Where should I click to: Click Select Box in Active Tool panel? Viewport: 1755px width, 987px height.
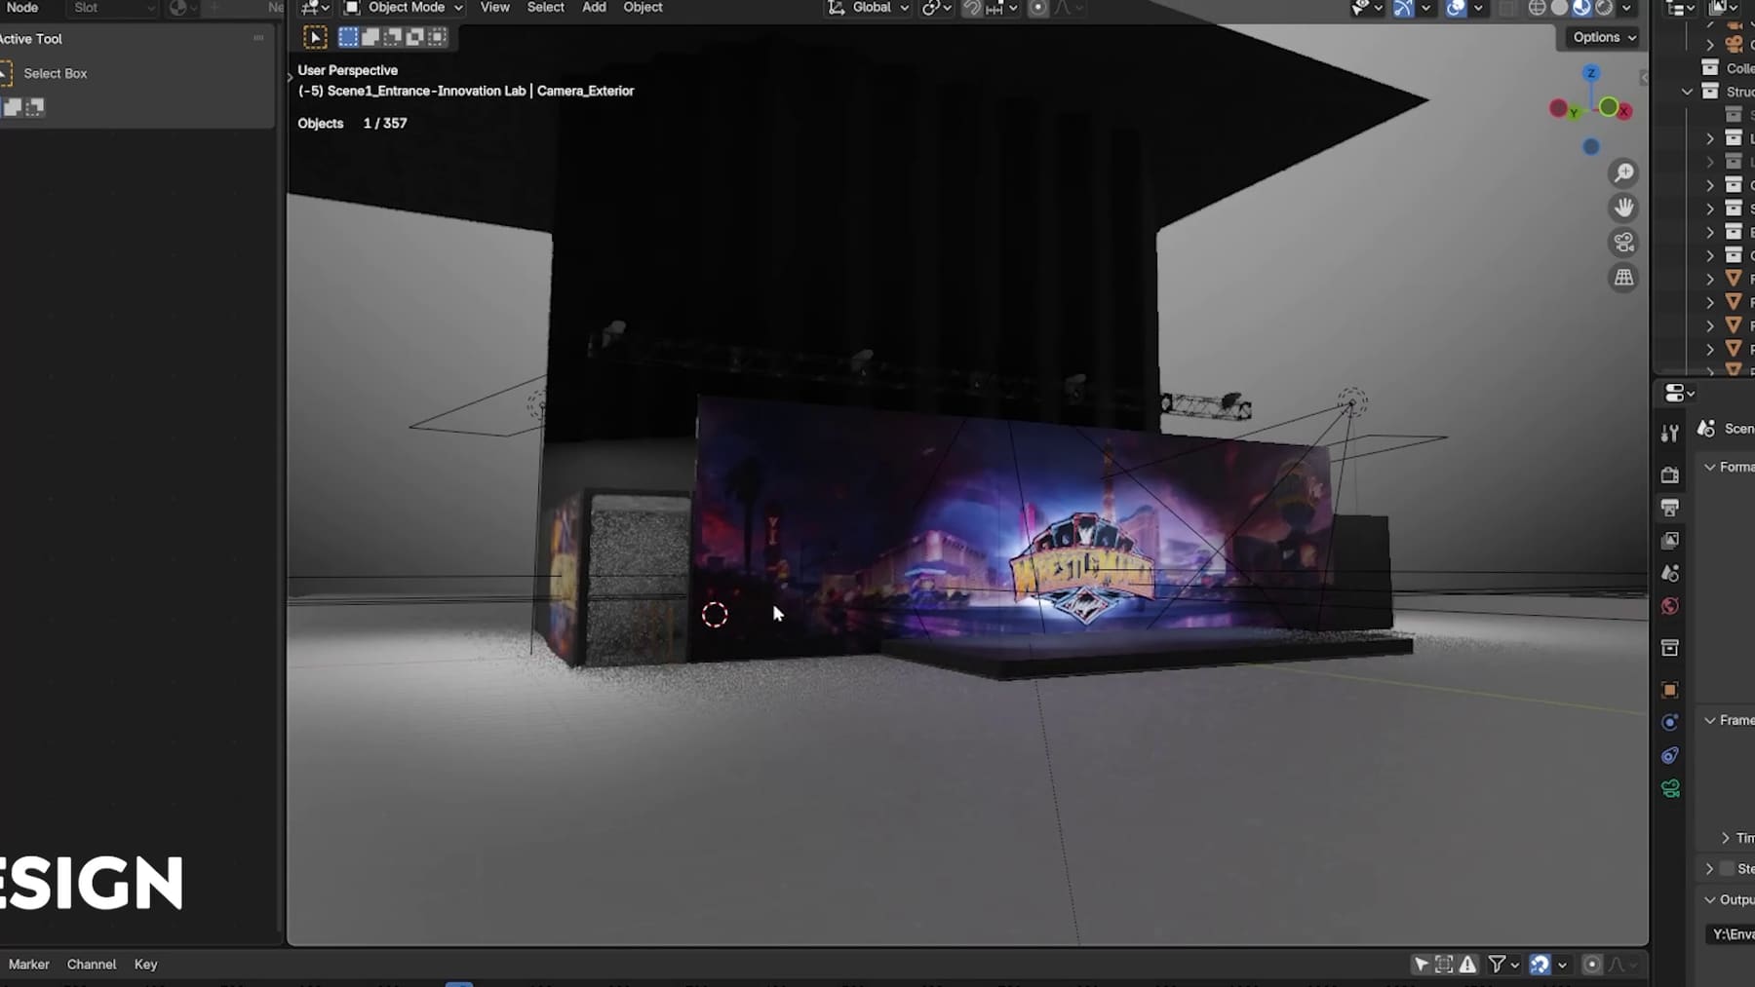click(x=55, y=74)
